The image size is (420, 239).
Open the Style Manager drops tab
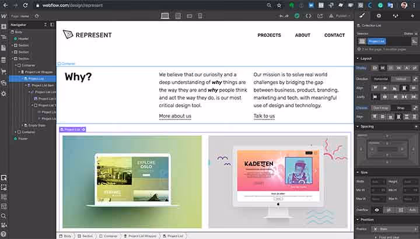pyautogui.click(x=395, y=16)
